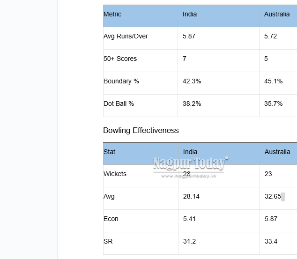Select the Econ row label
Image resolution: width=297 pixels, height=259 pixels.
pos(111,219)
